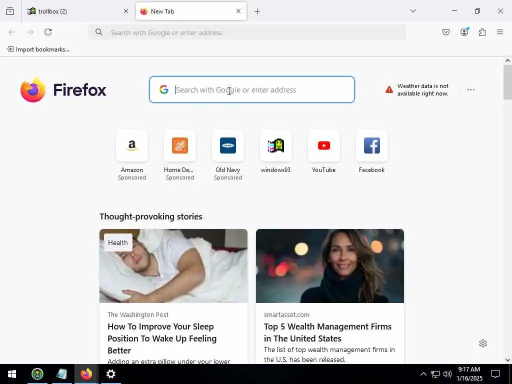Reload the current page
This screenshot has width=512, height=384.
48,32
